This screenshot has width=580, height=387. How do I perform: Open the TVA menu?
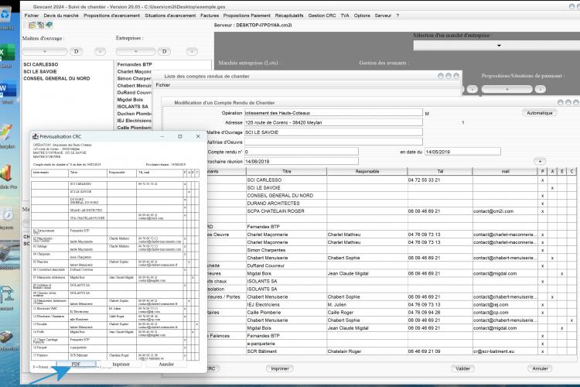point(345,15)
